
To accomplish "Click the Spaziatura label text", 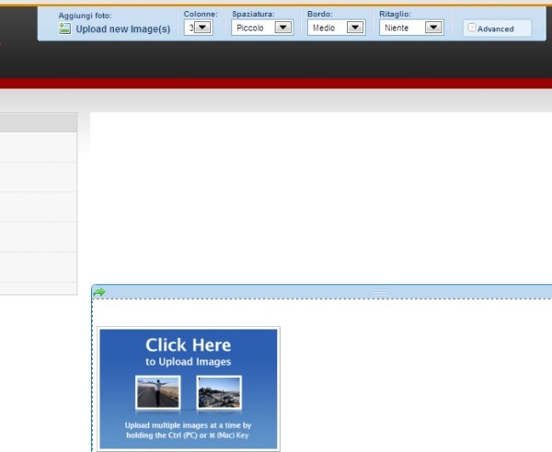I will 253,15.
